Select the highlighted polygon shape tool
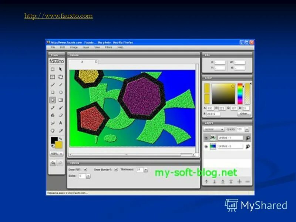The height and width of the screenshot is (222, 296). coord(53,100)
